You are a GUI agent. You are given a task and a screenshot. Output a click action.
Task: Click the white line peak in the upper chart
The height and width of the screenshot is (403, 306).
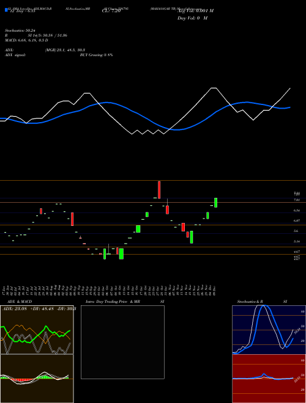click(x=214, y=88)
